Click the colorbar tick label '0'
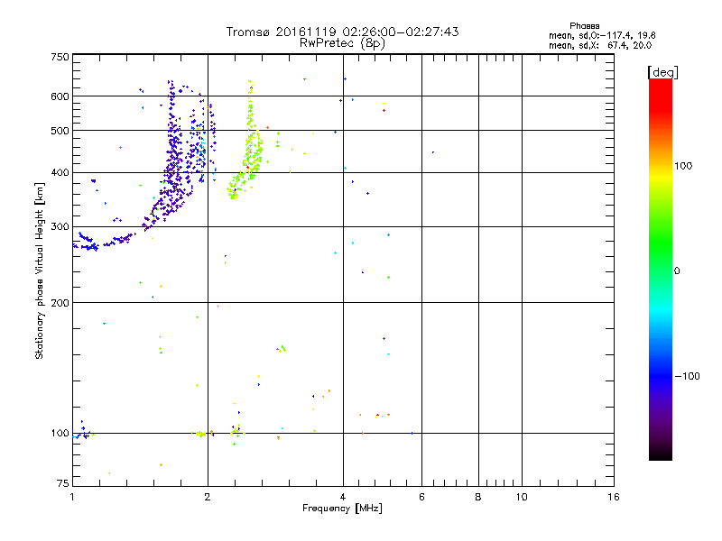 coord(677,271)
